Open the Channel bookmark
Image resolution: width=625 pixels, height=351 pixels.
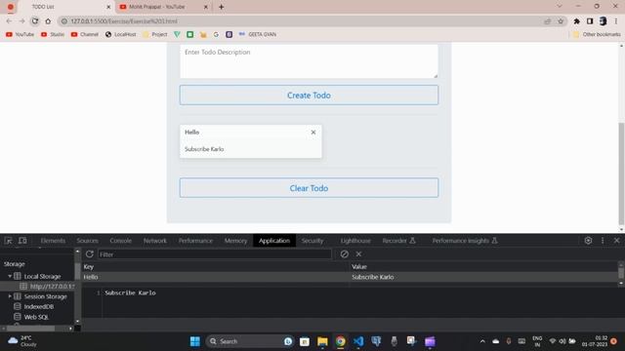coord(85,34)
